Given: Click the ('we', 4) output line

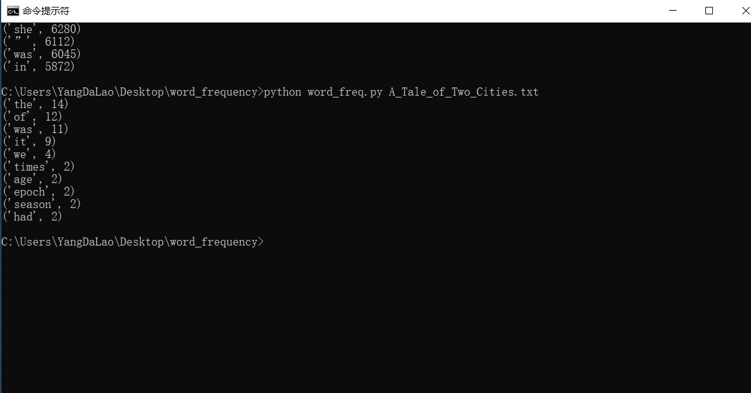Looking at the screenshot, I should tap(29, 154).
